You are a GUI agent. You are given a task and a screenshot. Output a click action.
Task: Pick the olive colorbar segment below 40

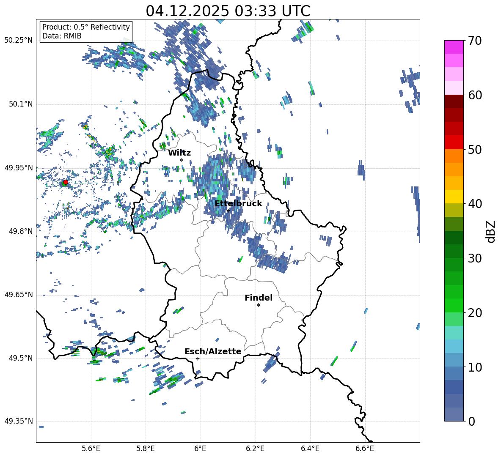pos(454,210)
